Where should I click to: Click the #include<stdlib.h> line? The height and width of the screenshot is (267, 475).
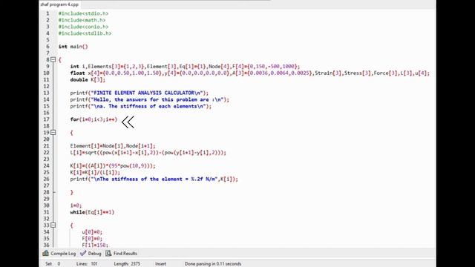point(85,33)
